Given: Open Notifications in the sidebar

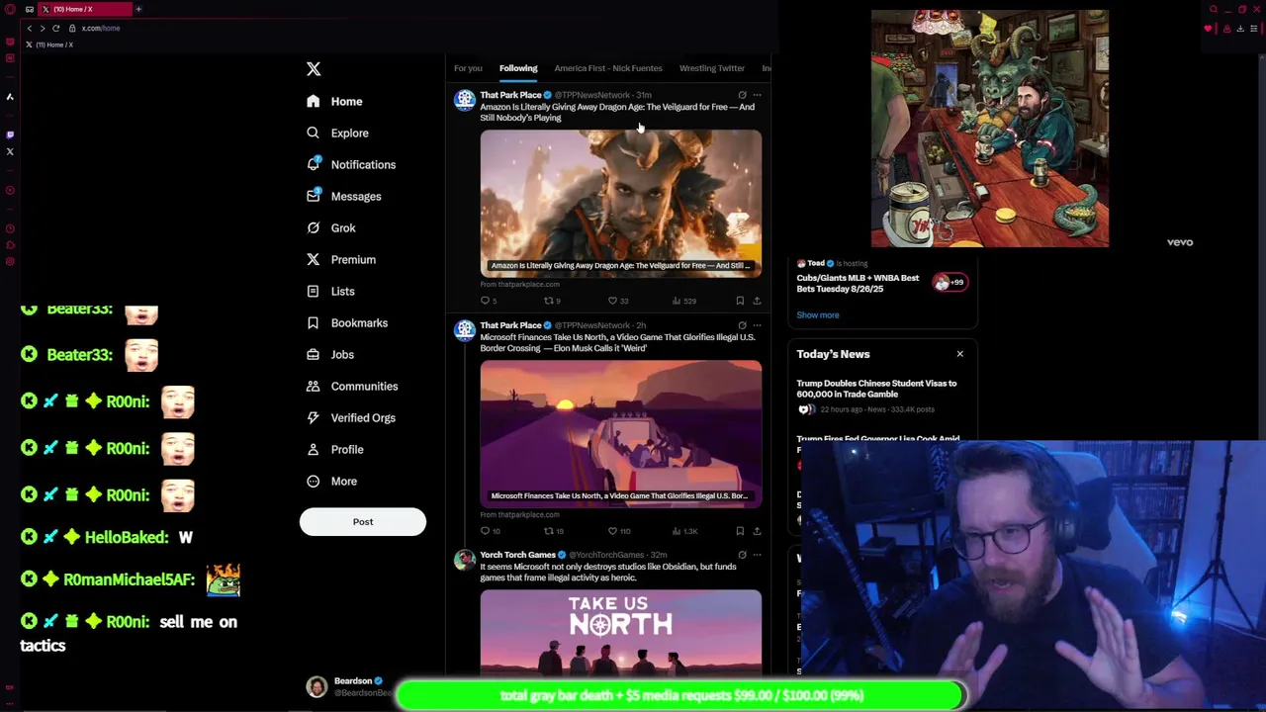Looking at the screenshot, I should pos(351,164).
